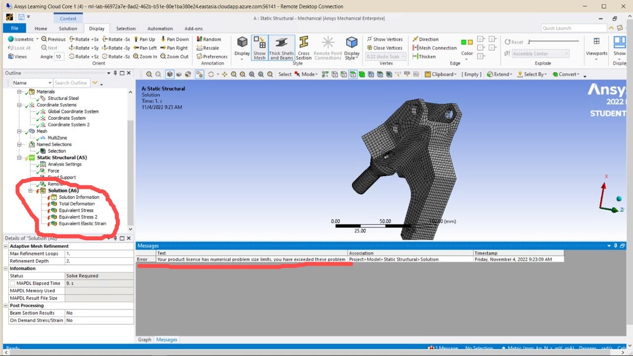Switch to the Graph tab
Image resolution: width=633 pixels, height=356 pixels.
144,340
